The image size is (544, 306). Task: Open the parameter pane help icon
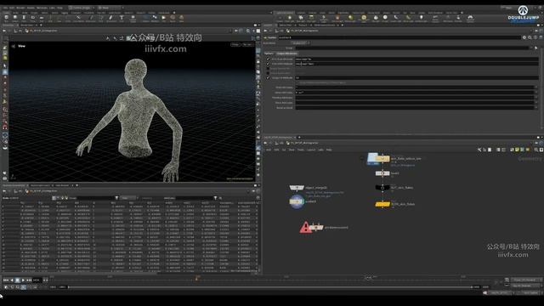tap(541, 37)
